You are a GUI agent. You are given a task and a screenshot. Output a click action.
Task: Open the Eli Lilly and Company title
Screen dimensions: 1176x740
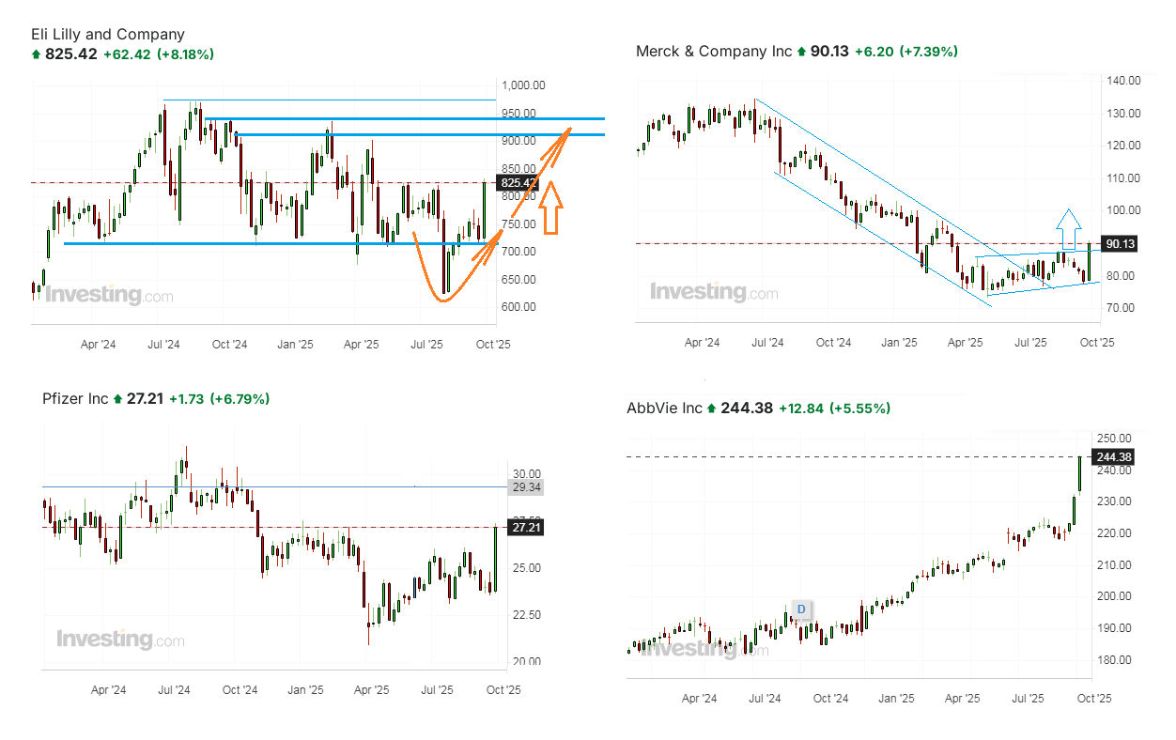point(108,35)
